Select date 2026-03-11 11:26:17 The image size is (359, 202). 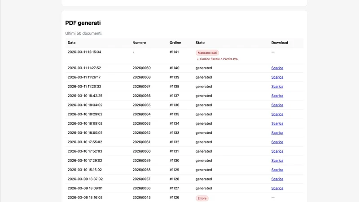(x=84, y=77)
